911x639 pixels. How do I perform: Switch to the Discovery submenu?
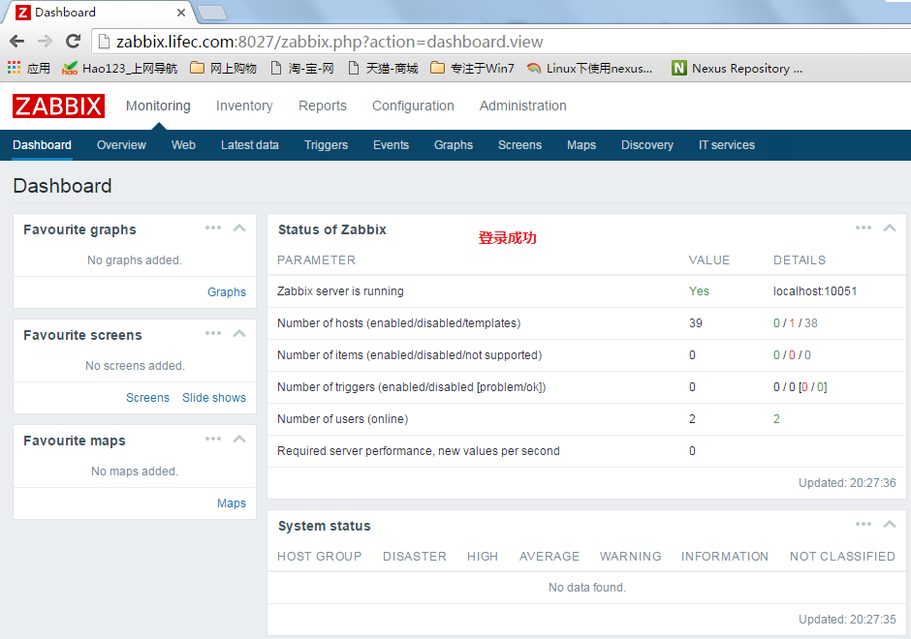point(647,145)
